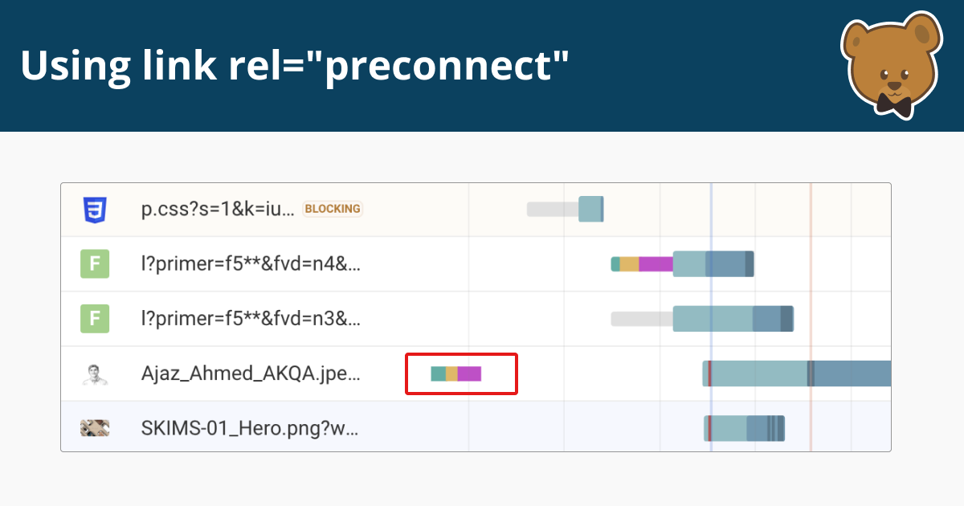Click the blue vertical timing marker line

[712, 318]
